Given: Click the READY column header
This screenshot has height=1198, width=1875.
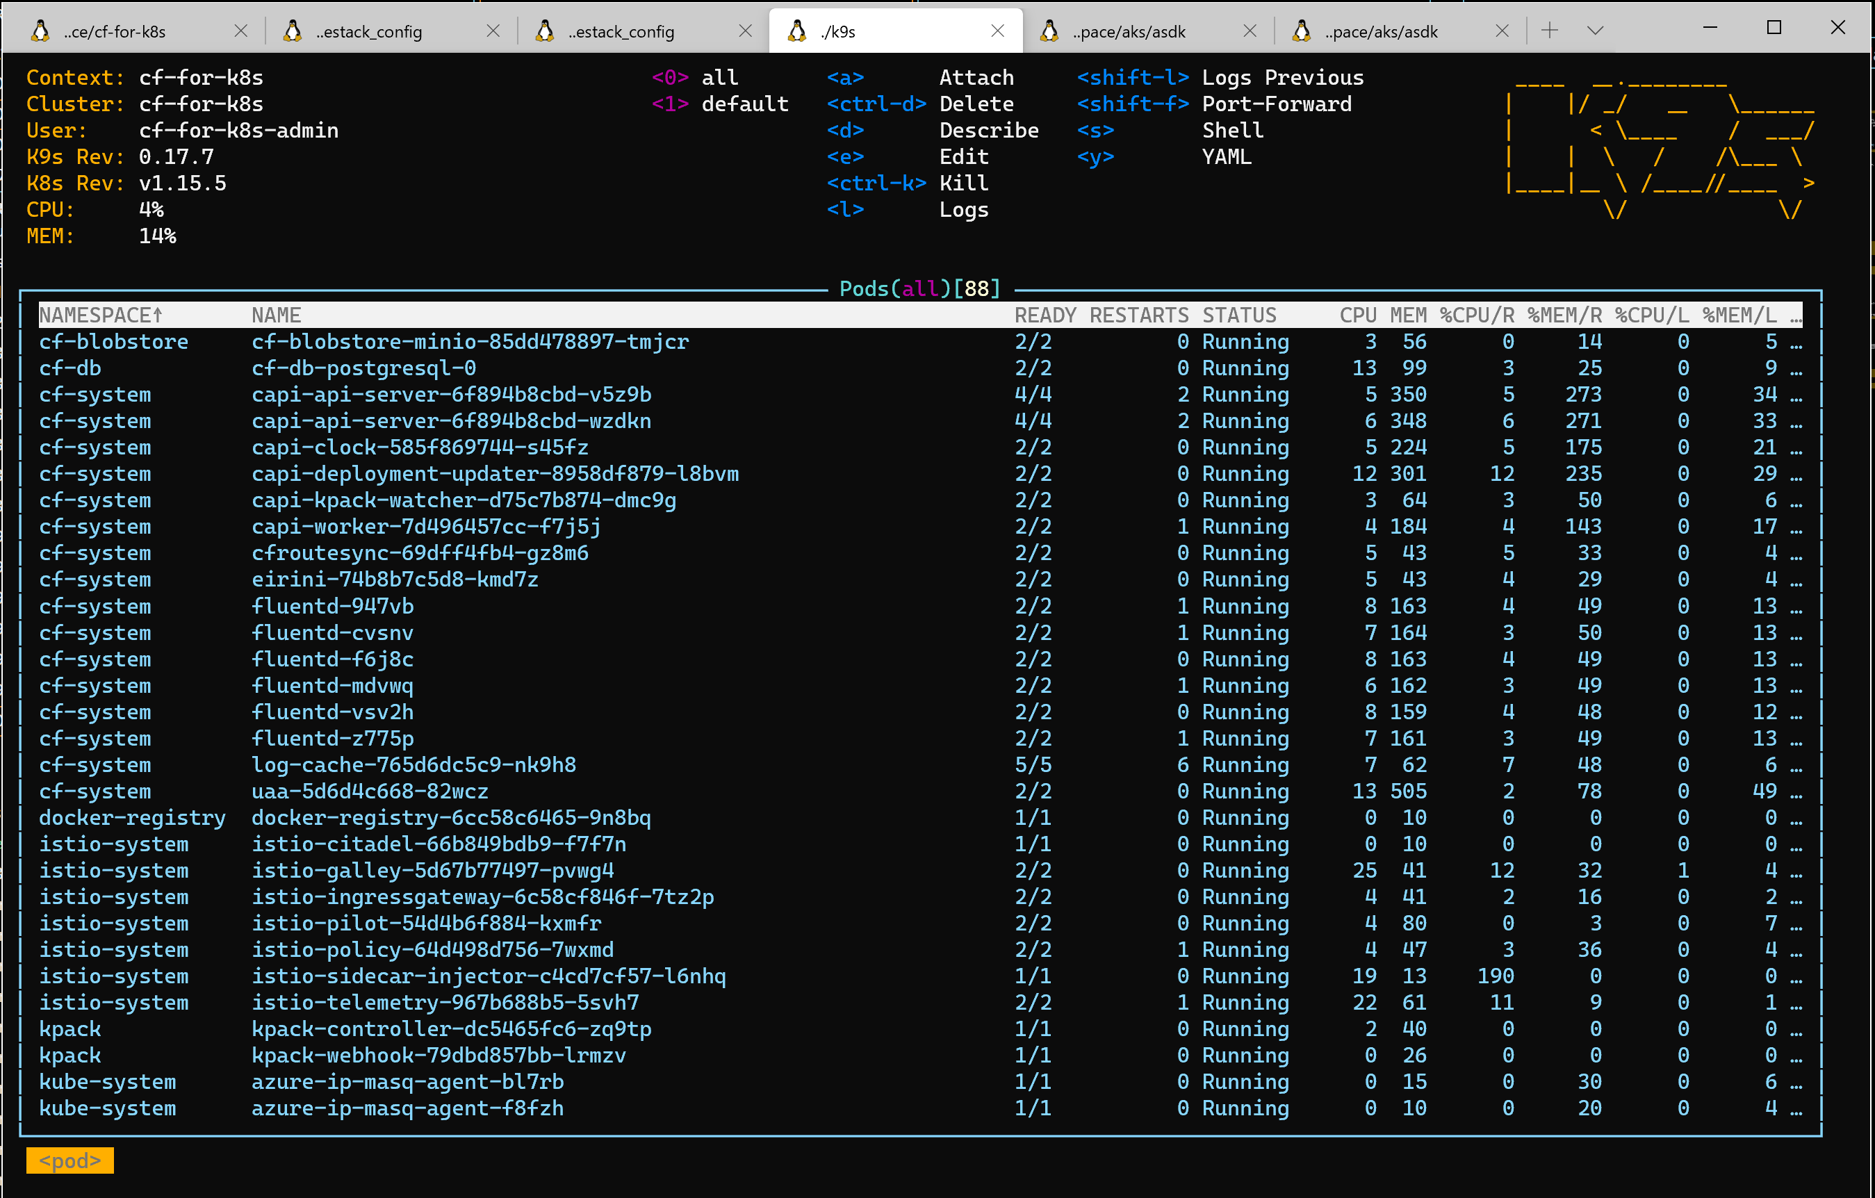Looking at the screenshot, I should 1045,315.
